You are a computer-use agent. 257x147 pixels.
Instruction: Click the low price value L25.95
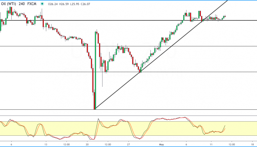(75, 4)
